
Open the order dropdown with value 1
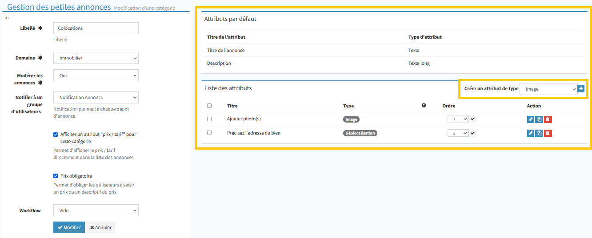click(458, 119)
